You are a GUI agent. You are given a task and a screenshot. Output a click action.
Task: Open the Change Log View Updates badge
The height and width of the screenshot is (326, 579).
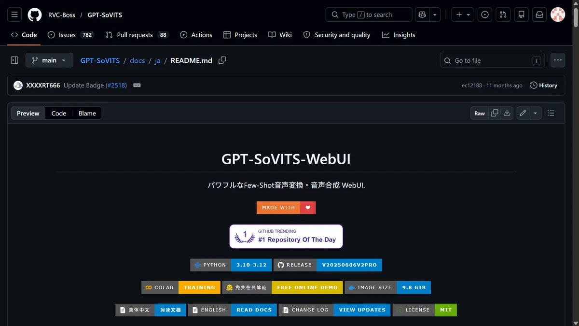335,310
